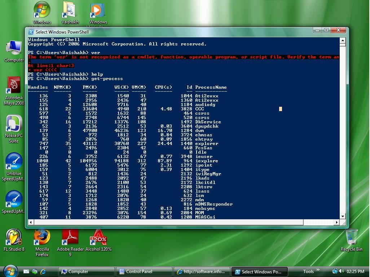370x277 pixels.
Task: Maximize the PowerShell window
Action: pyautogui.click(x=326, y=30)
